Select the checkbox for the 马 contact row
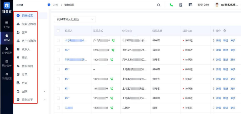This screenshot has width=241, height=114. click(58, 108)
